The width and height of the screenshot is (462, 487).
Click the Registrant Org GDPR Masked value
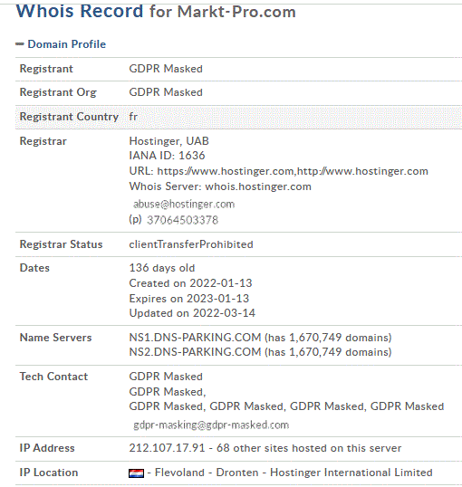coord(166,92)
